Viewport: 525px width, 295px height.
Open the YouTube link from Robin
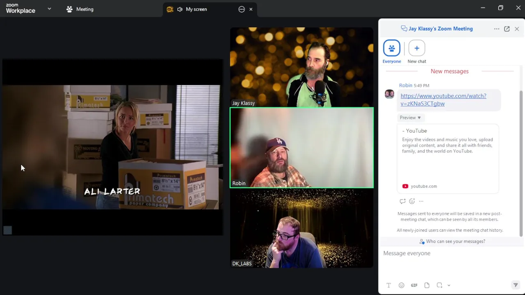click(x=443, y=100)
